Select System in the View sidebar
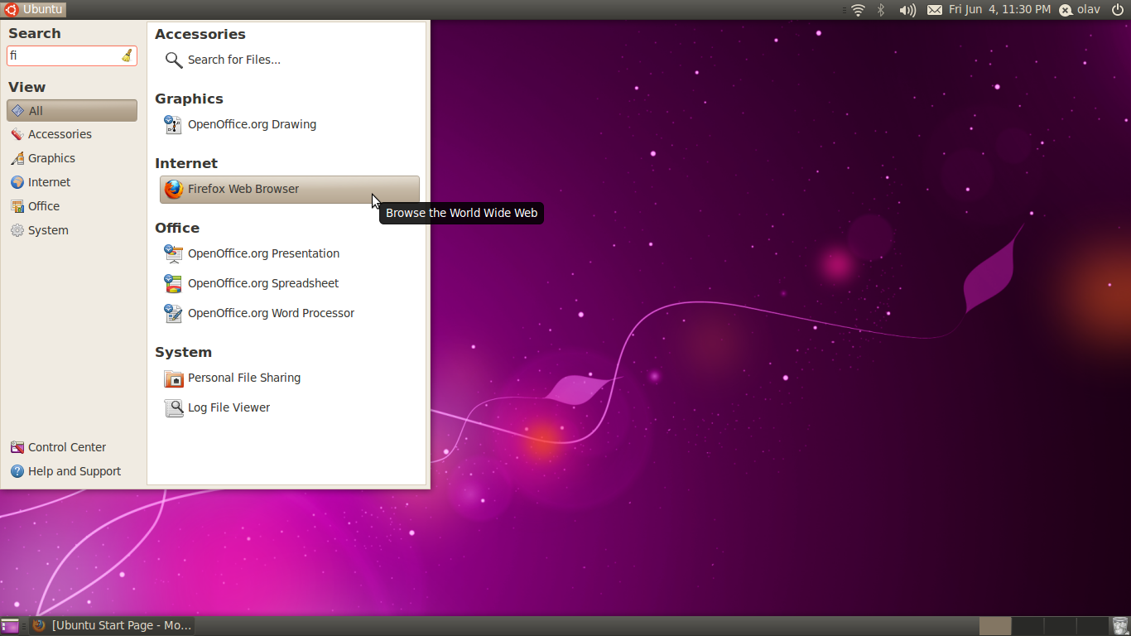Image resolution: width=1131 pixels, height=636 pixels. 72,230
